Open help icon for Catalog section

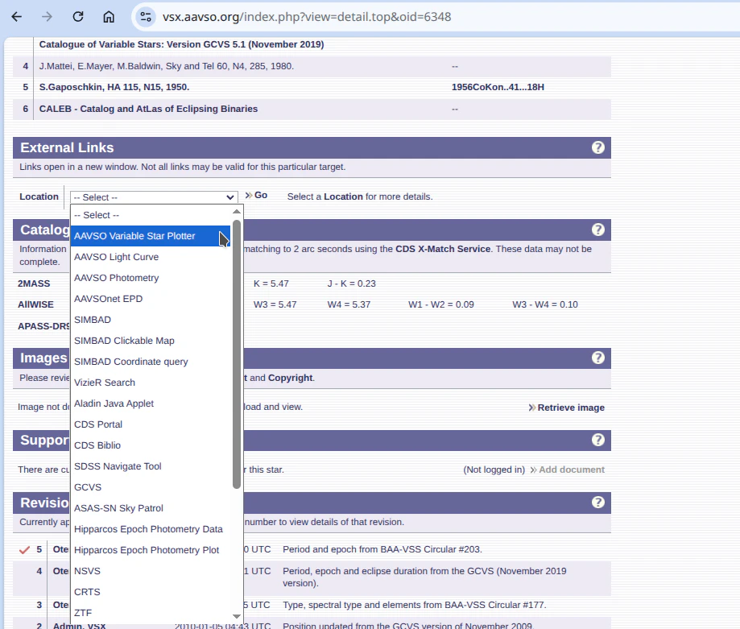tap(598, 230)
